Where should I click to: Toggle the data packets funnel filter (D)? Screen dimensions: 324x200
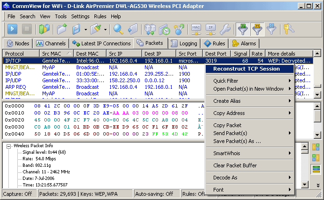pos(243,29)
